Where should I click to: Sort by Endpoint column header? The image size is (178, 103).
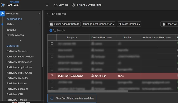pyautogui.click(x=72, y=38)
